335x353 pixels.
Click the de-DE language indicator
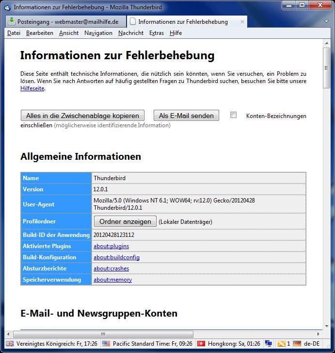312,344
